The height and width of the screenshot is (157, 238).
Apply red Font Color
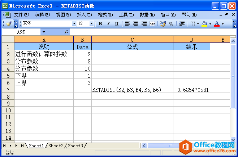217,24
